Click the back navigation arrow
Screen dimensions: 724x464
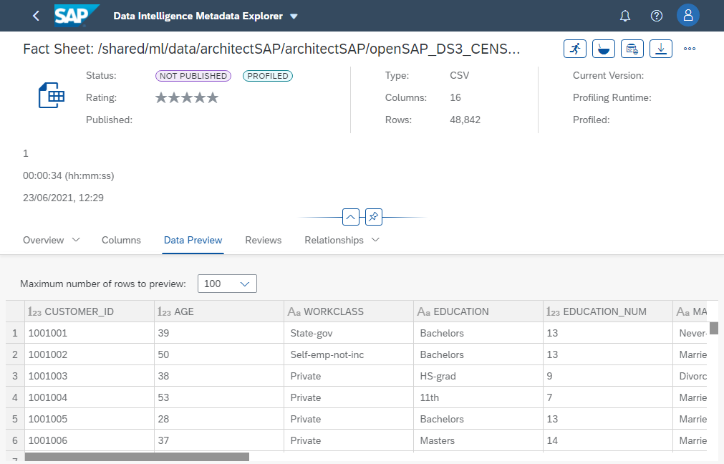tap(36, 16)
